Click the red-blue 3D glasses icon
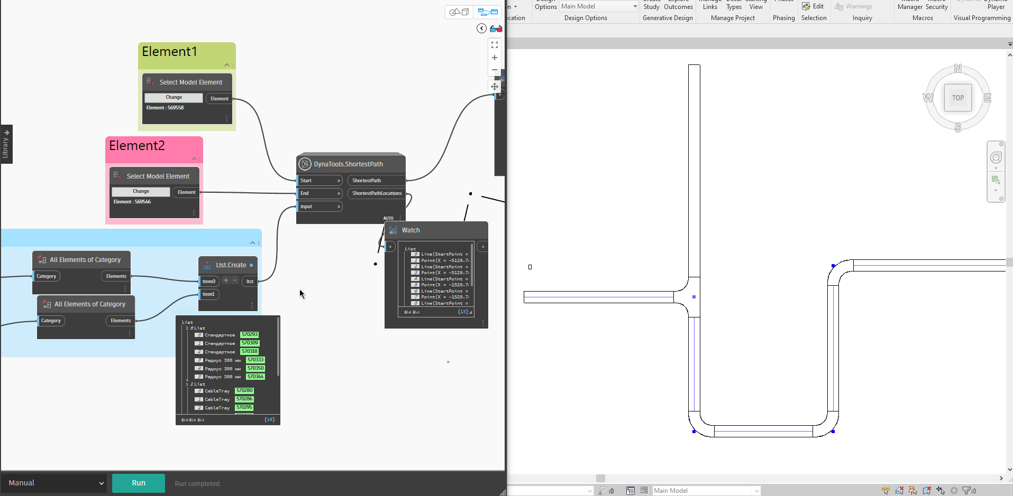This screenshot has height=496, width=1013. tap(496, 29)
